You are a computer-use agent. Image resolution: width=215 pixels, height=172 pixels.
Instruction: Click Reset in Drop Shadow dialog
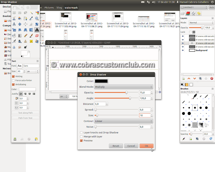click(116, 146)
